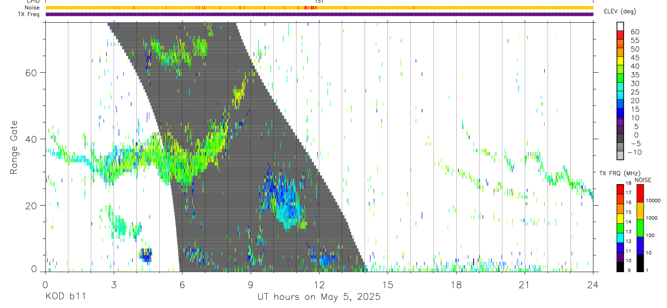The image size is (667, 308).
Task: Click red top segment of NOISE colorbar
Action: point(640,193)
